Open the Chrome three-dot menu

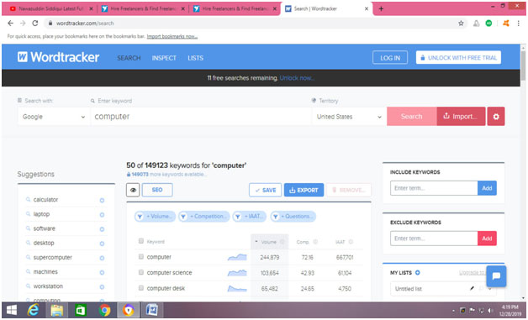click(518, 24)
